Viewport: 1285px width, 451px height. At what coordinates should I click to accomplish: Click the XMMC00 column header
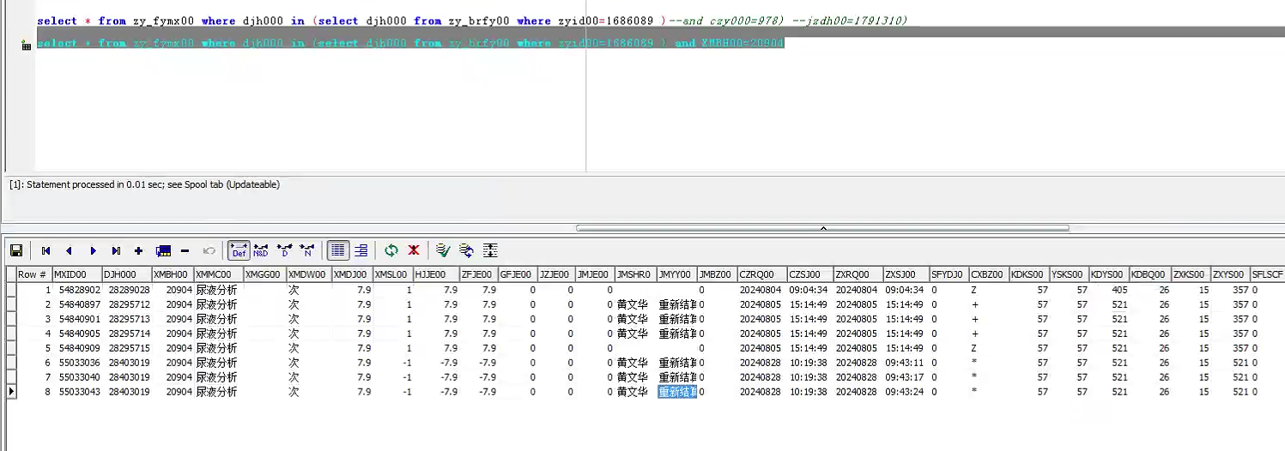(216, 274)
